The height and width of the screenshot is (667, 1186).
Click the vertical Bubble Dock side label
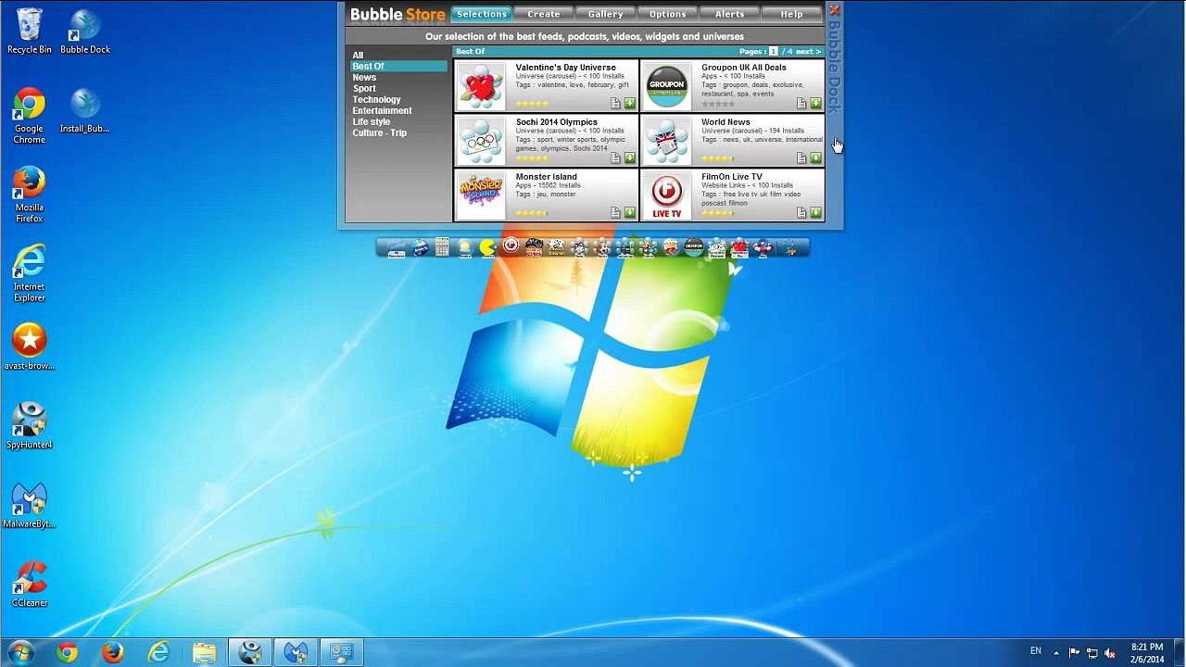(834, 67)
